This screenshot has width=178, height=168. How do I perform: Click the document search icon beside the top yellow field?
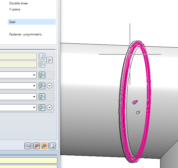tap(42, 56)
